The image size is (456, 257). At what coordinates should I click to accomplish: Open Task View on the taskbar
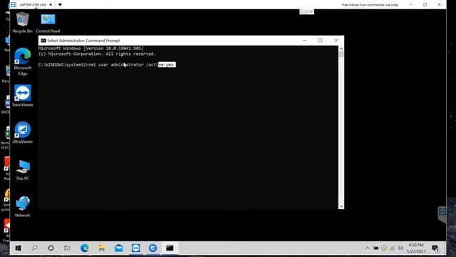67,248
